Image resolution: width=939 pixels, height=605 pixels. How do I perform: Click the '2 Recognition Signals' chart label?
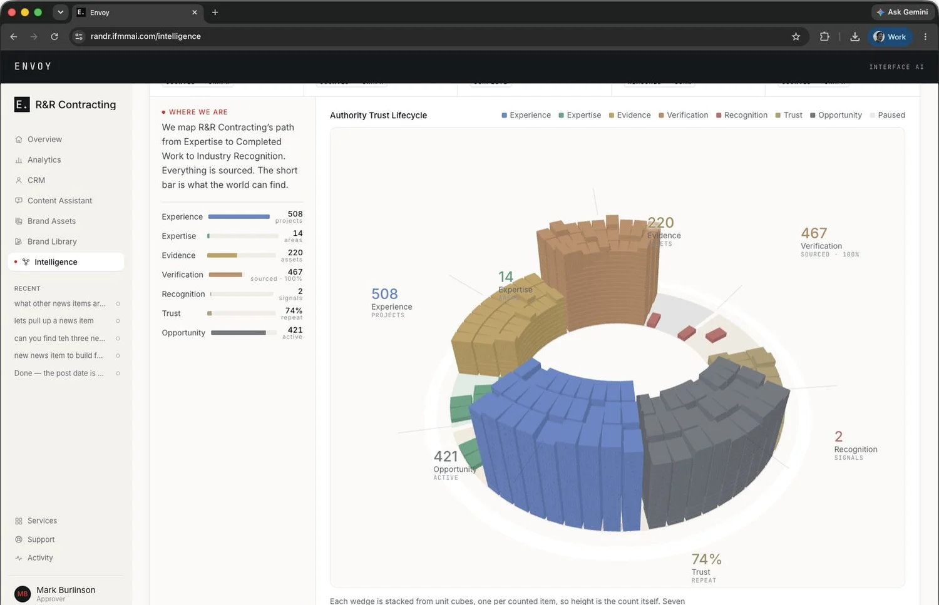tap(855, 445)
